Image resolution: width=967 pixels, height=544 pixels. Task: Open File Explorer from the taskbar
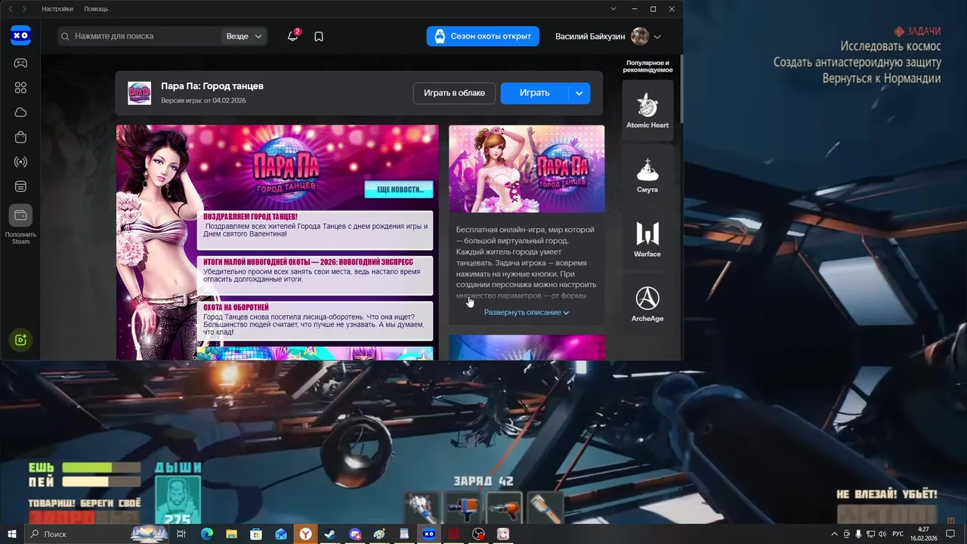[x=231, y=534]
